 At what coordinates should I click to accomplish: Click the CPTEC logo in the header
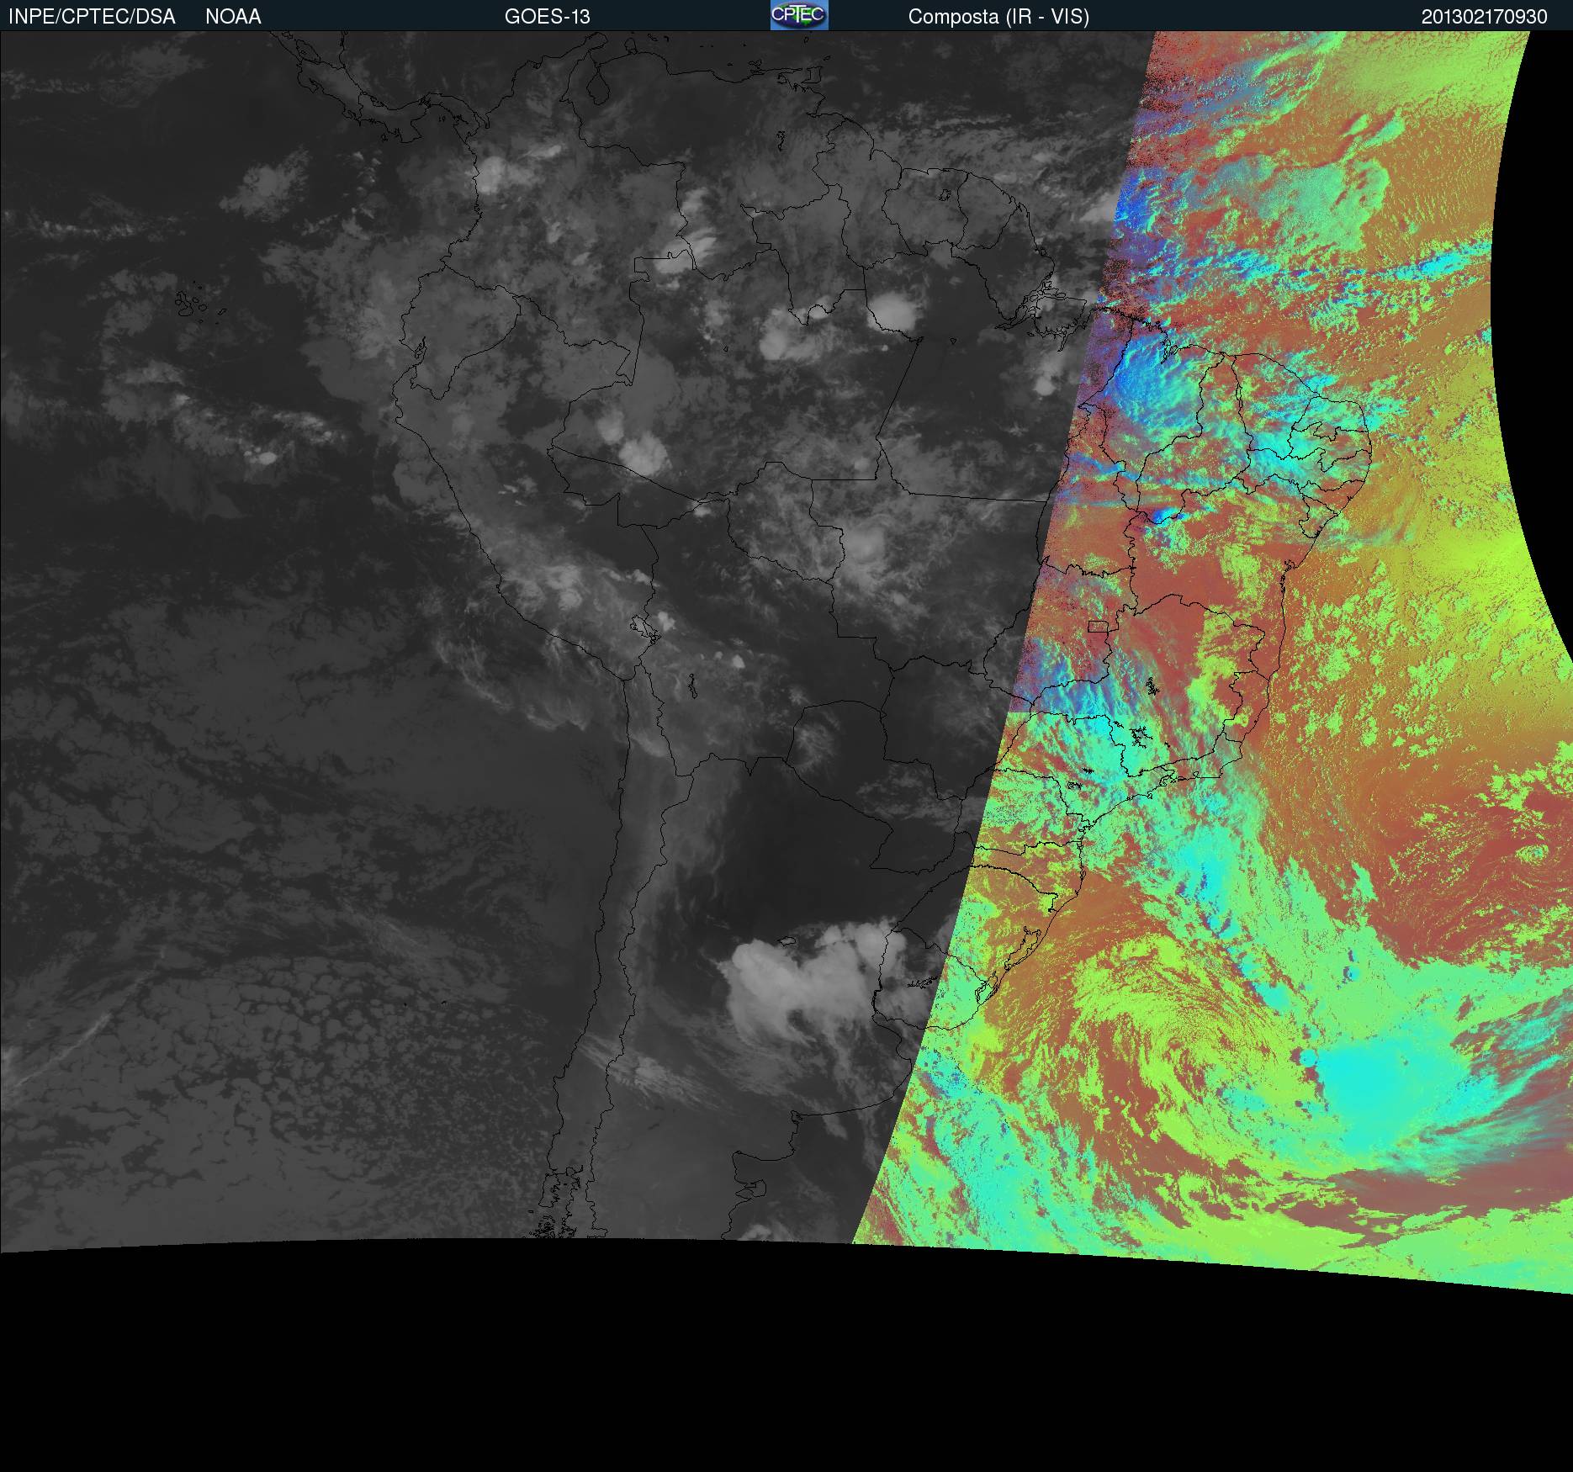click(798, 15)
